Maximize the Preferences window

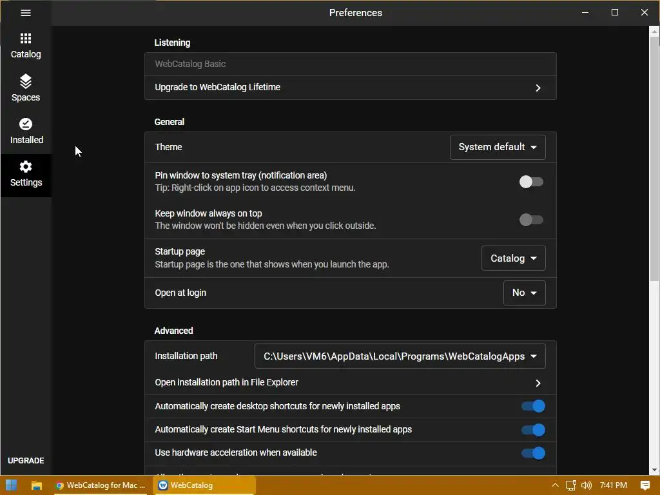coord(615,13)
